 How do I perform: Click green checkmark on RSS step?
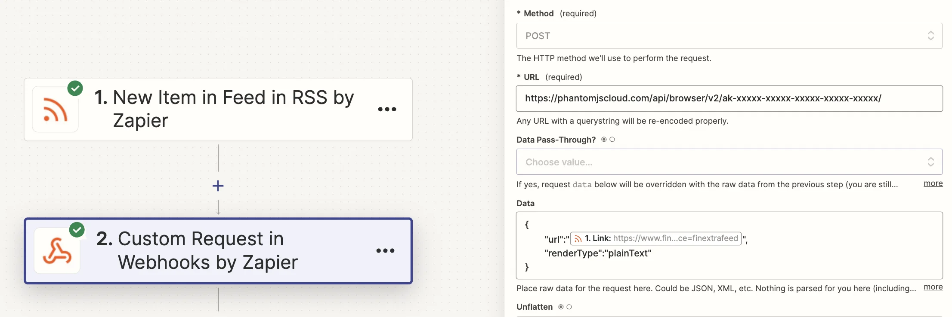pyautogui.click(x=75, y=88)
